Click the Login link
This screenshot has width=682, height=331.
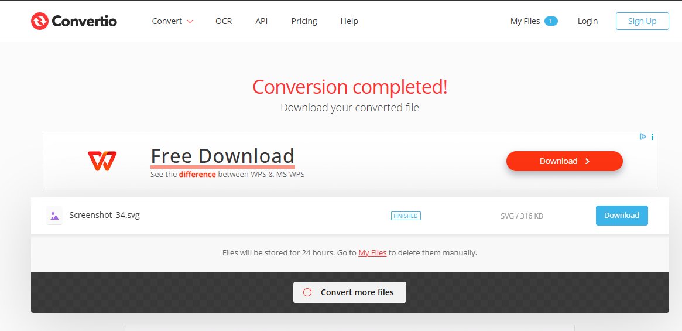coord(588,21)
